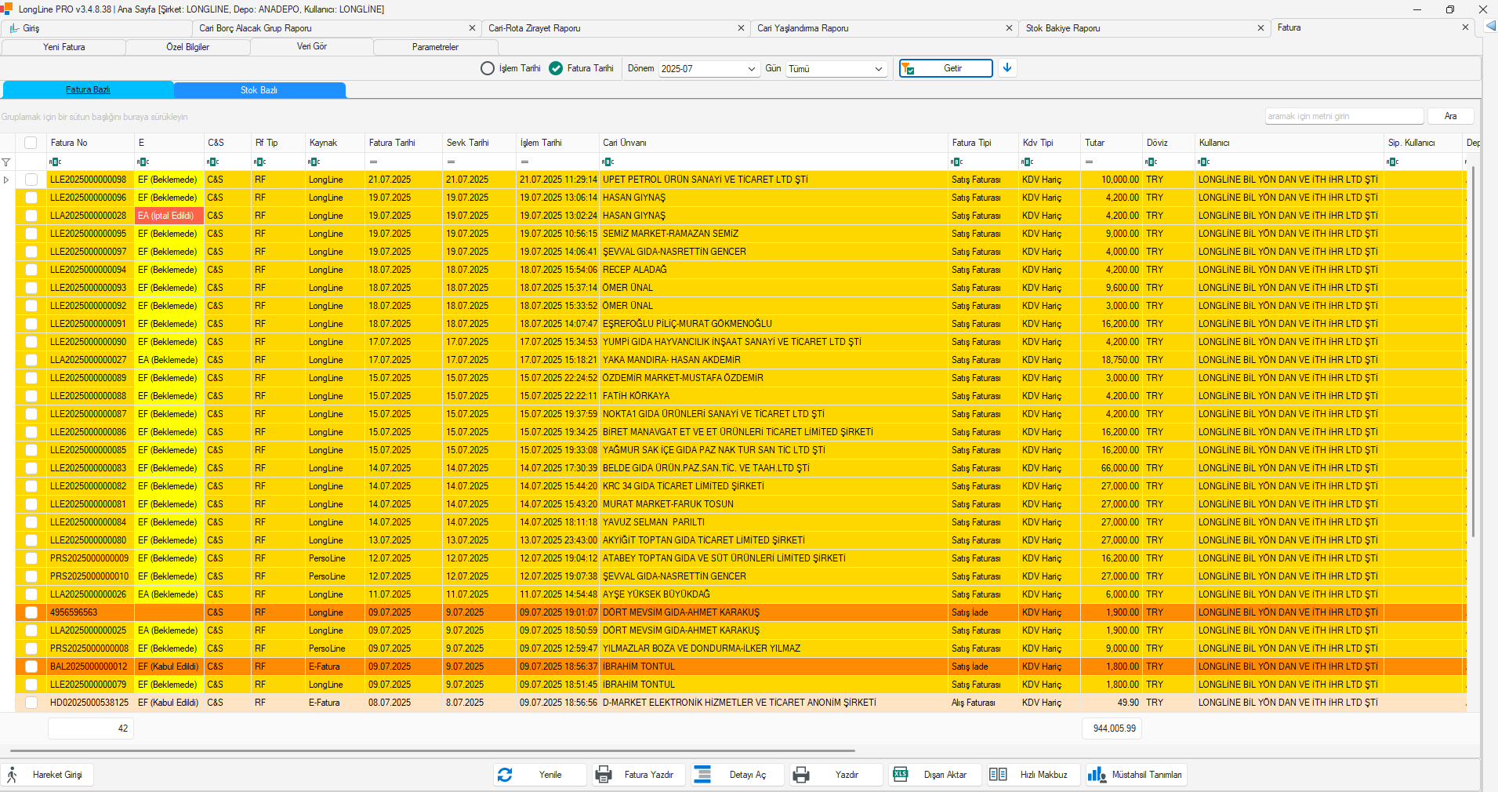Select the Fatura Tarihi radio option
Screen dimensions: 1498x792
pos(556,68)
